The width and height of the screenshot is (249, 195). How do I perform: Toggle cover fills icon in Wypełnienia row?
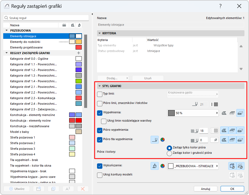click(232, 113)
